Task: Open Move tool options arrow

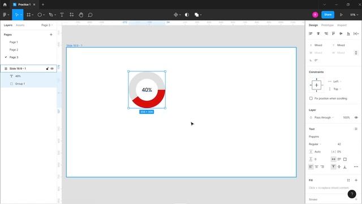Action: (21, 15)
